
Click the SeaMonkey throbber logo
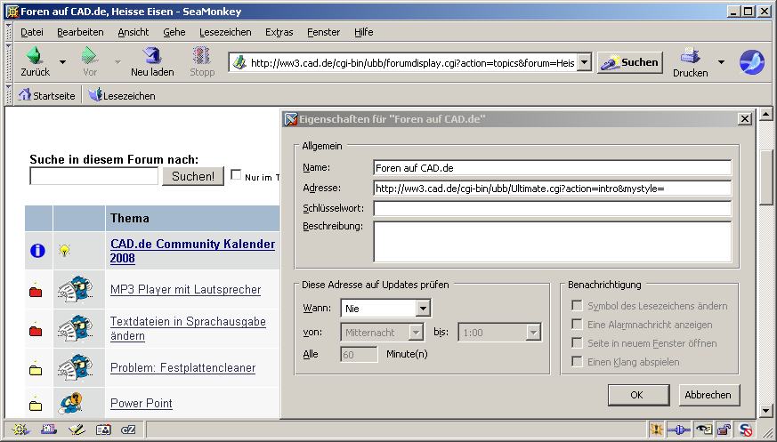click(x=752, y=62)
